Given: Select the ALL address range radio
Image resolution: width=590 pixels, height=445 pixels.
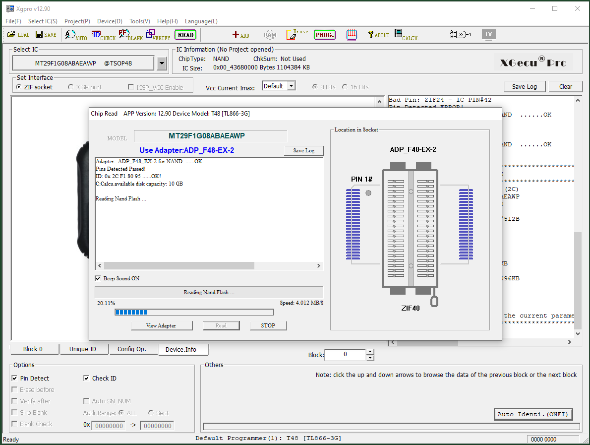Looking at the screenshot, I should (x=121, y=413).
